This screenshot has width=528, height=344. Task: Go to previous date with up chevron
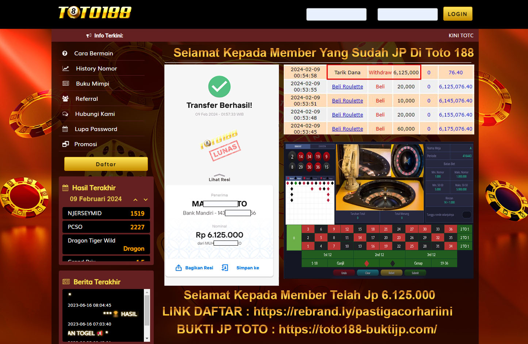tap(135, 200)
